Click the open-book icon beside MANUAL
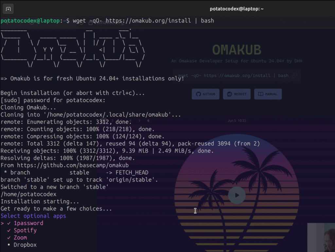335x252 pixels. (261, 94)
